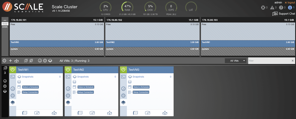This screenshot has width=296, height=119.
Task: Open Snapshots link on TestVM2
Action: click(83, 77)
